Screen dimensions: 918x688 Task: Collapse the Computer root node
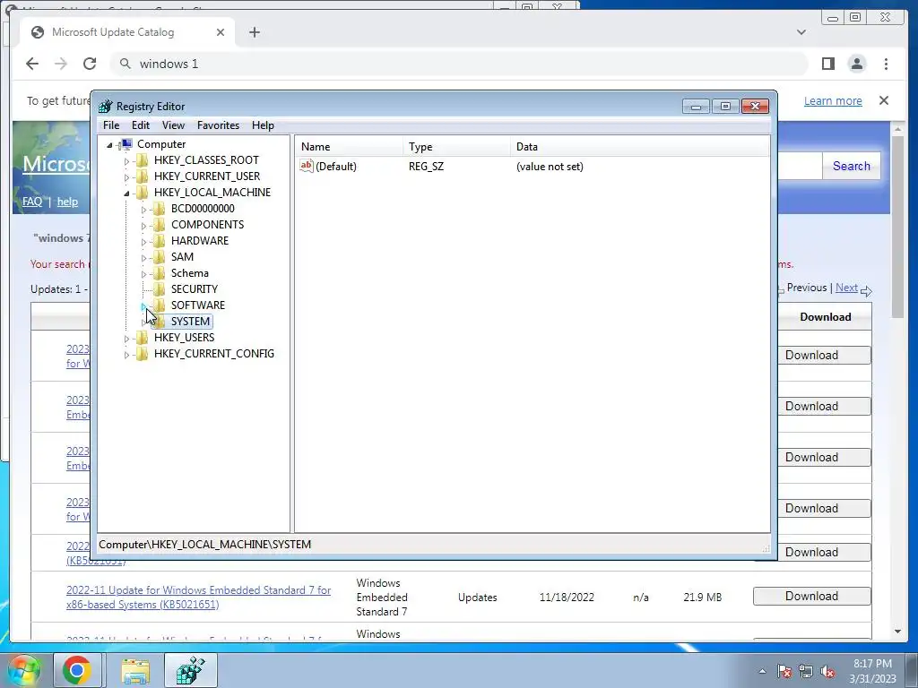(x=109, y=145)
